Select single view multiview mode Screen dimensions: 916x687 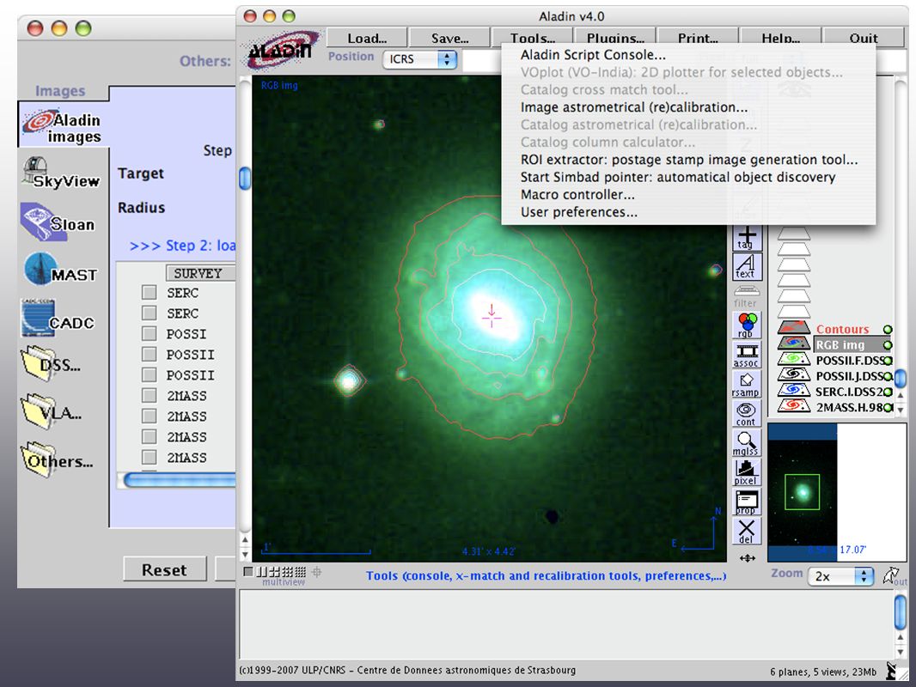click(248, 571)
